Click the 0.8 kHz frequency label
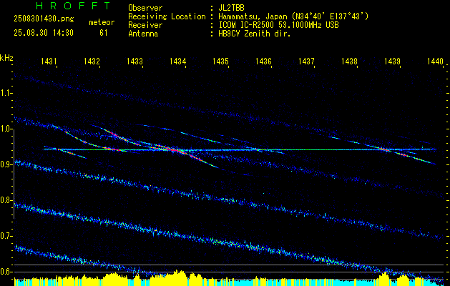The width and height of the screenshot is (450, 286). [6, 200]
